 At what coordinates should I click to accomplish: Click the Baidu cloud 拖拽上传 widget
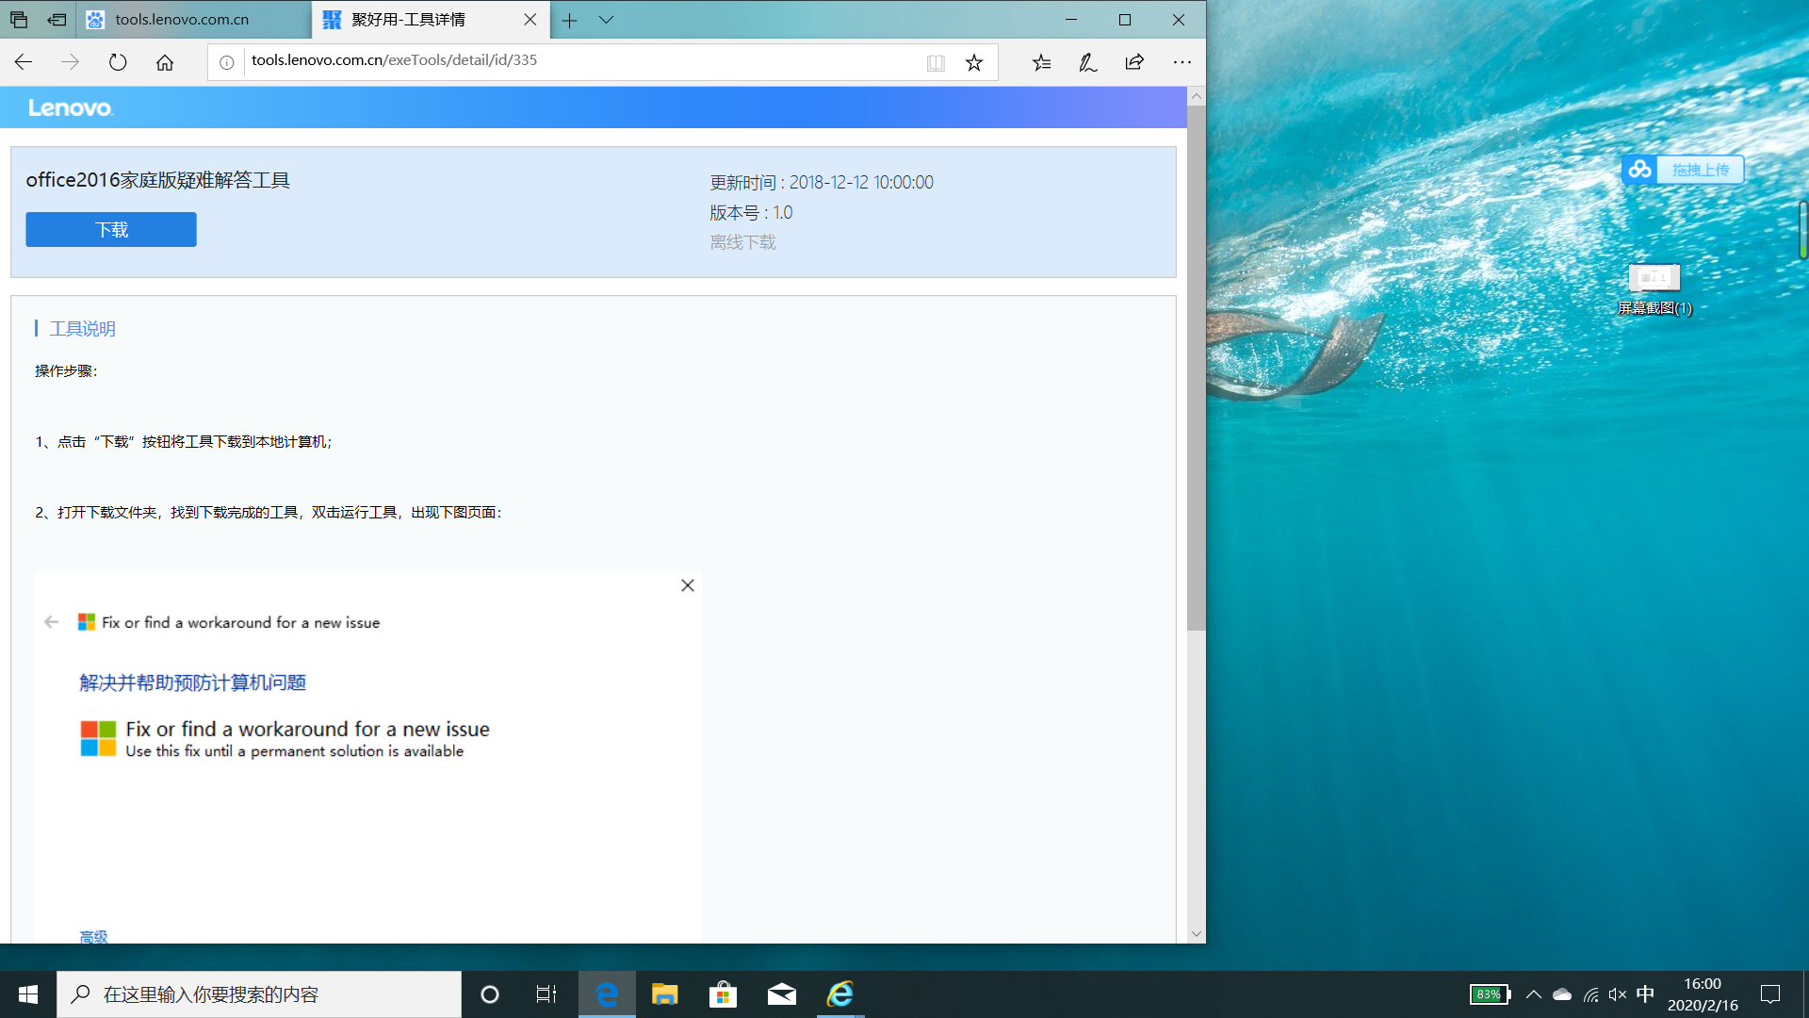pos(1683,170)
